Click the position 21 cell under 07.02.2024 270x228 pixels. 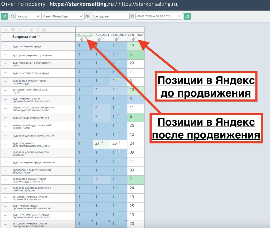point(101,144)
